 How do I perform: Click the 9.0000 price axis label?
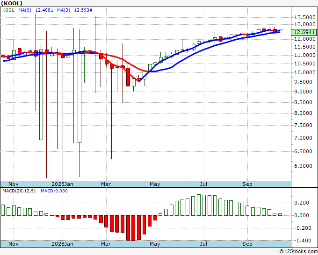point(303,92)
